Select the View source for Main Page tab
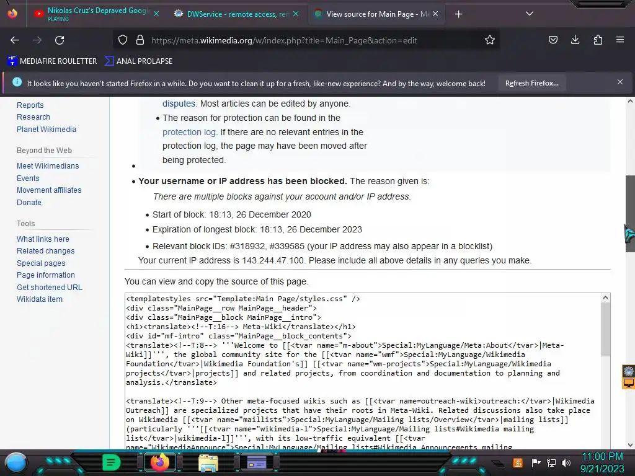The image size is (635, 476). (x=376, y=14)
